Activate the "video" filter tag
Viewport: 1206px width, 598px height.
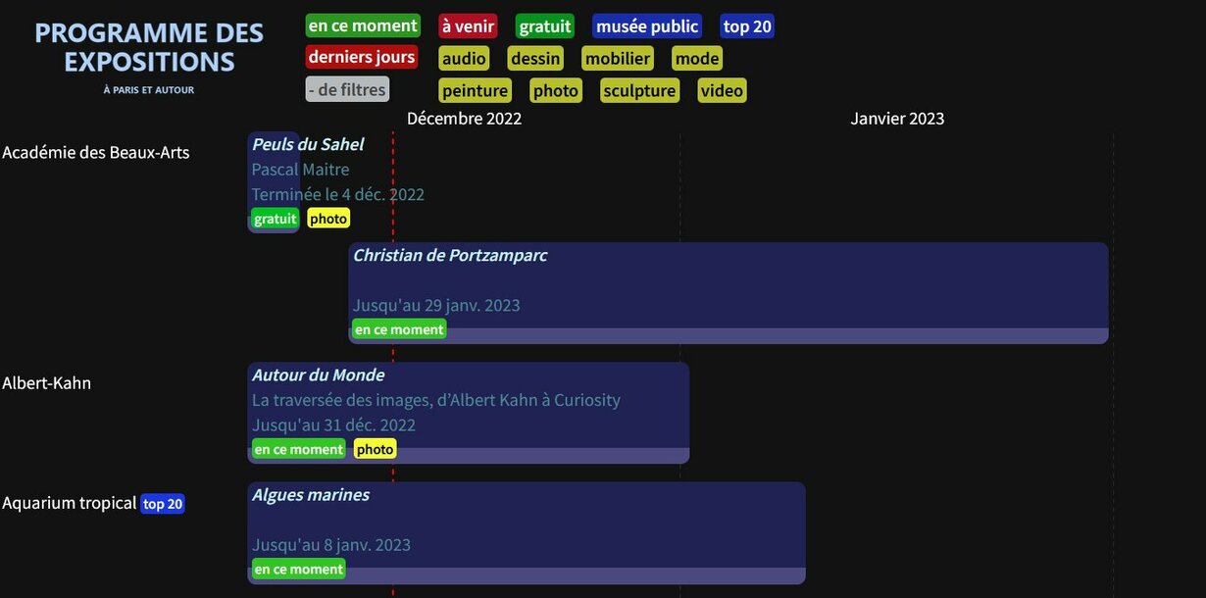(722, 91)
